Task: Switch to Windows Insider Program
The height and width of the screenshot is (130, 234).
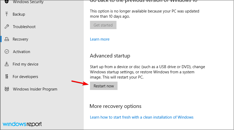Action: coord(35,89)
